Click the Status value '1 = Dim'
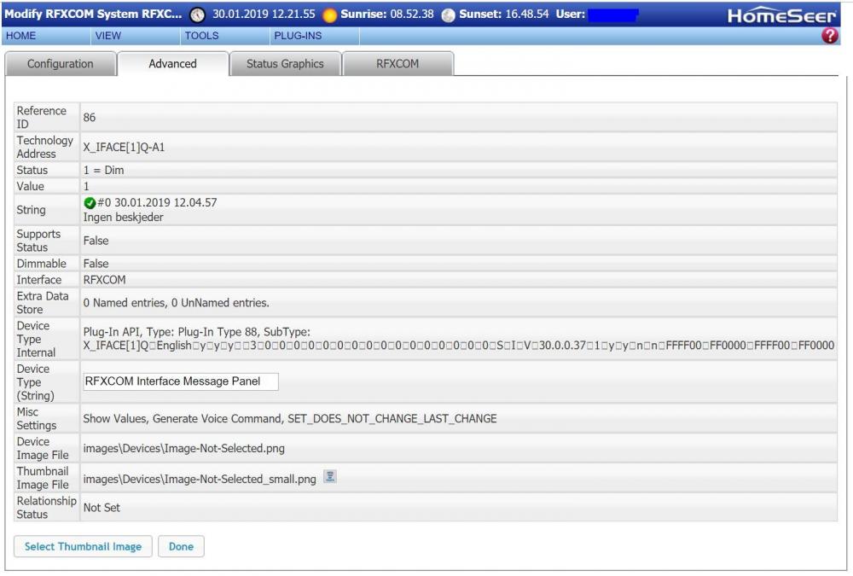 103,171
